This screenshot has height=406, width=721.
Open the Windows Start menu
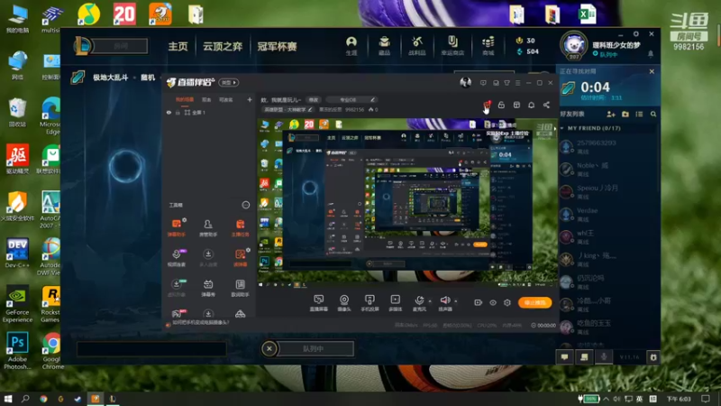(8, 399)
